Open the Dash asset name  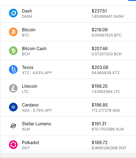click(x=27, y=11)
